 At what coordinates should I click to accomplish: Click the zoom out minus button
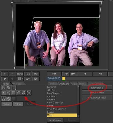pos(12,74)
